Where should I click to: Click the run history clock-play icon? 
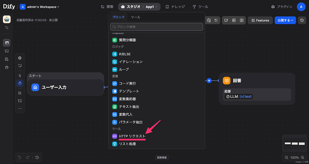tap(209, 20)
